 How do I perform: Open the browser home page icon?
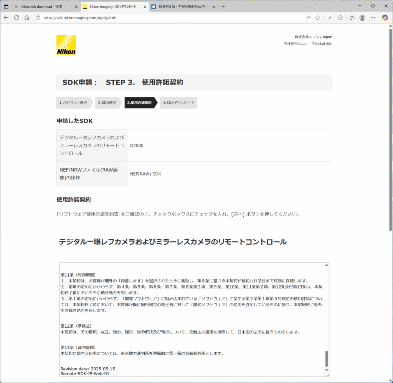coord(27,18)
